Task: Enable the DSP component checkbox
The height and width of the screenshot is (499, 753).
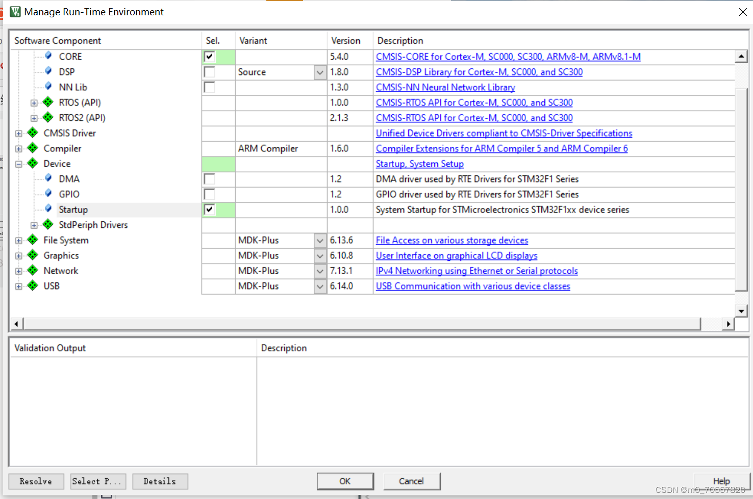Action: [x=209, y=72]
